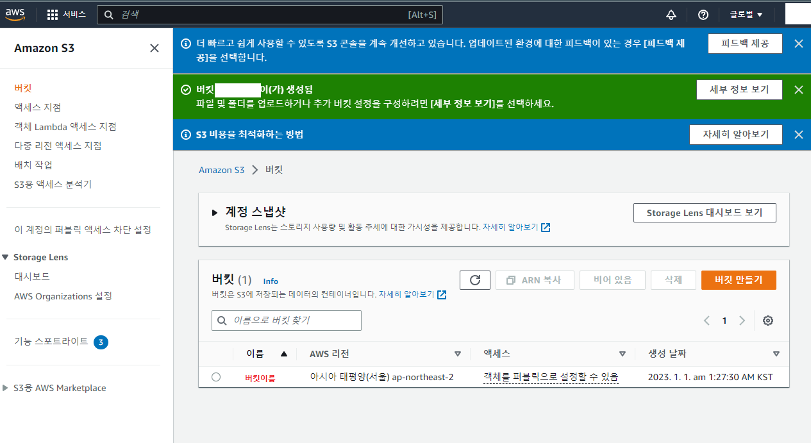
Task: Sort by 액세스 column arrow
Action: pyautogui.click(x=623, y=354)
